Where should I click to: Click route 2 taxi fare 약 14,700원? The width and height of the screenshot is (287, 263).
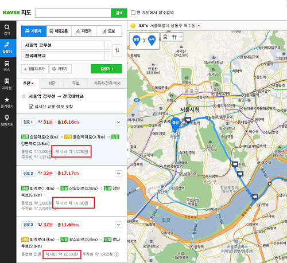pyautogui.click(x=72, y=203)
